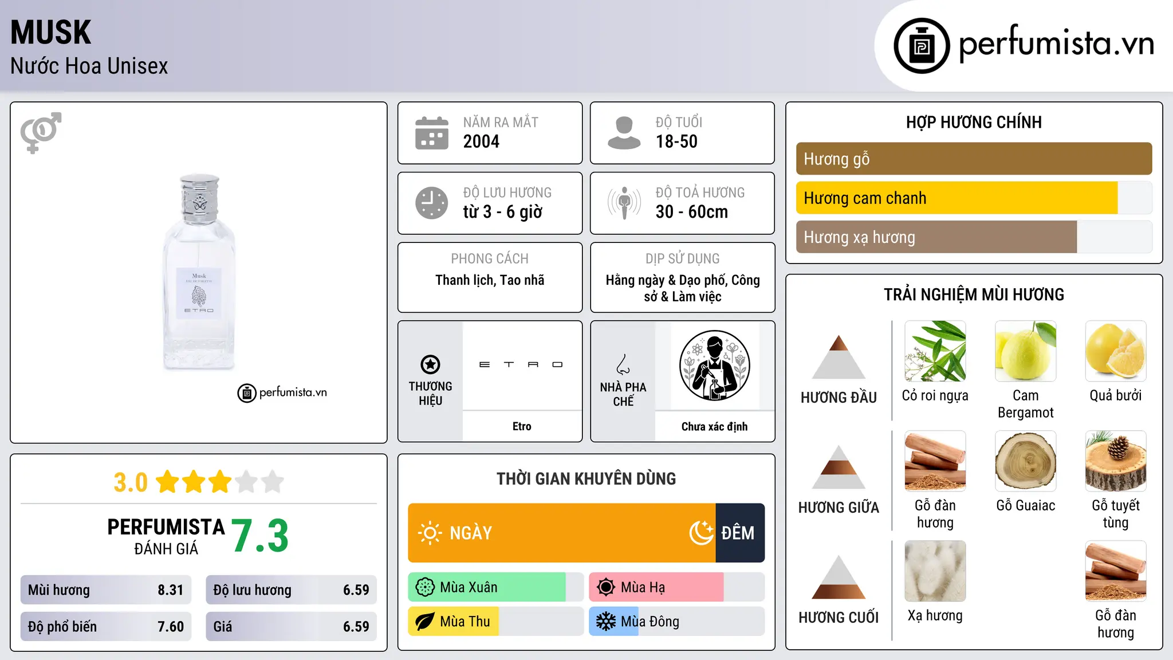Click the MUSK title text

coord(51,33)
